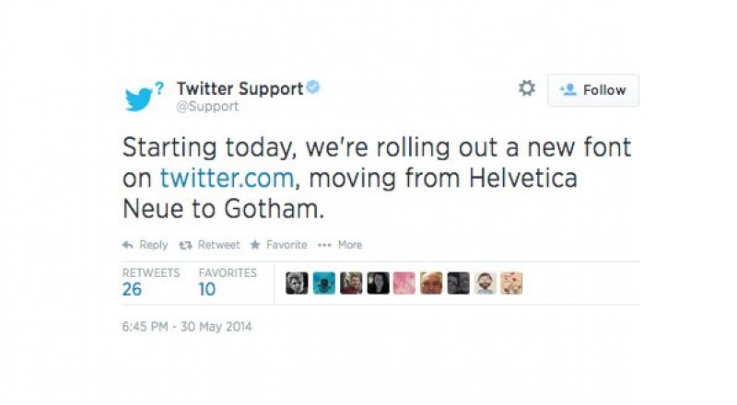This screenshot has width=737, height=405.
Task: Reply to this tweet
Action: point(146,245)
